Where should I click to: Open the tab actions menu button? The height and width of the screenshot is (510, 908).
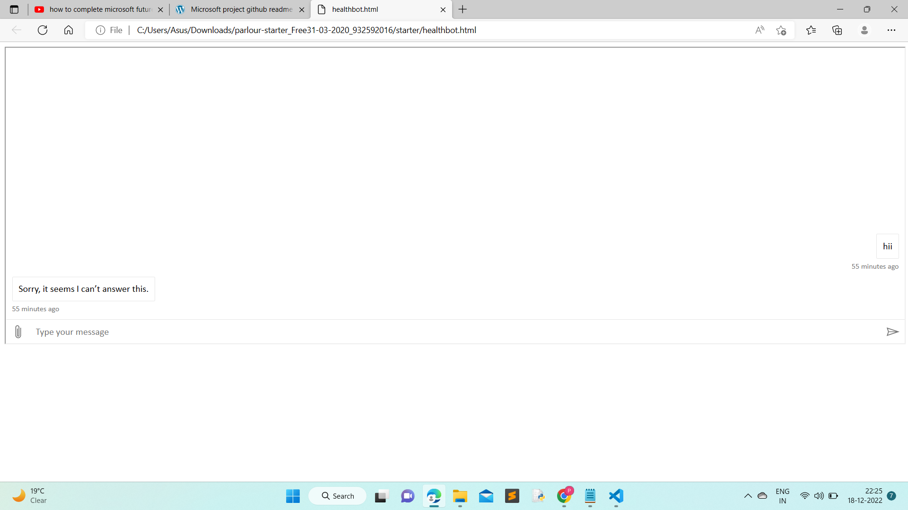pyautogui.click(x=14, y=9)
